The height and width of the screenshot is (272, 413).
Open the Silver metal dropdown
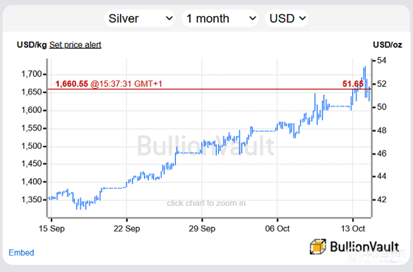140,19
